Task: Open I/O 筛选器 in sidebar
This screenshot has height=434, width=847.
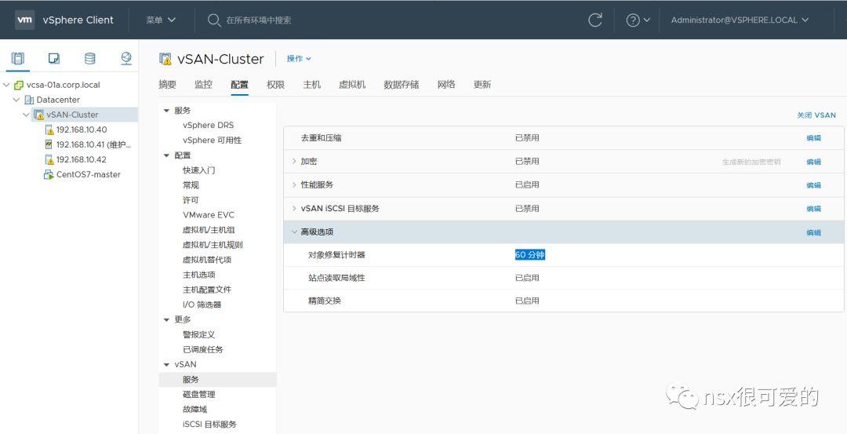Action: click(x=202, y=305)
